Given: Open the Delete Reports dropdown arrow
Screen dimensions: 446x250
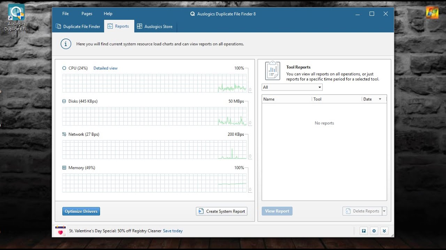Looking at the screenshot, I should pos(385,211).
